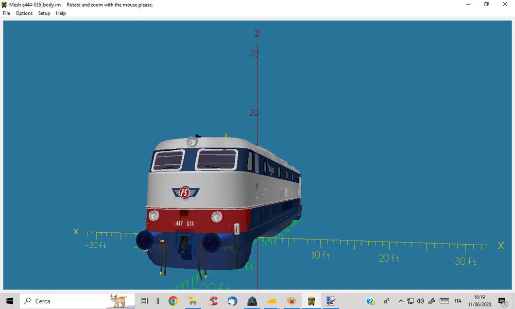
Task: Select the yellow train mesh viewer taskbar icon
Action: tap(312, 301)
